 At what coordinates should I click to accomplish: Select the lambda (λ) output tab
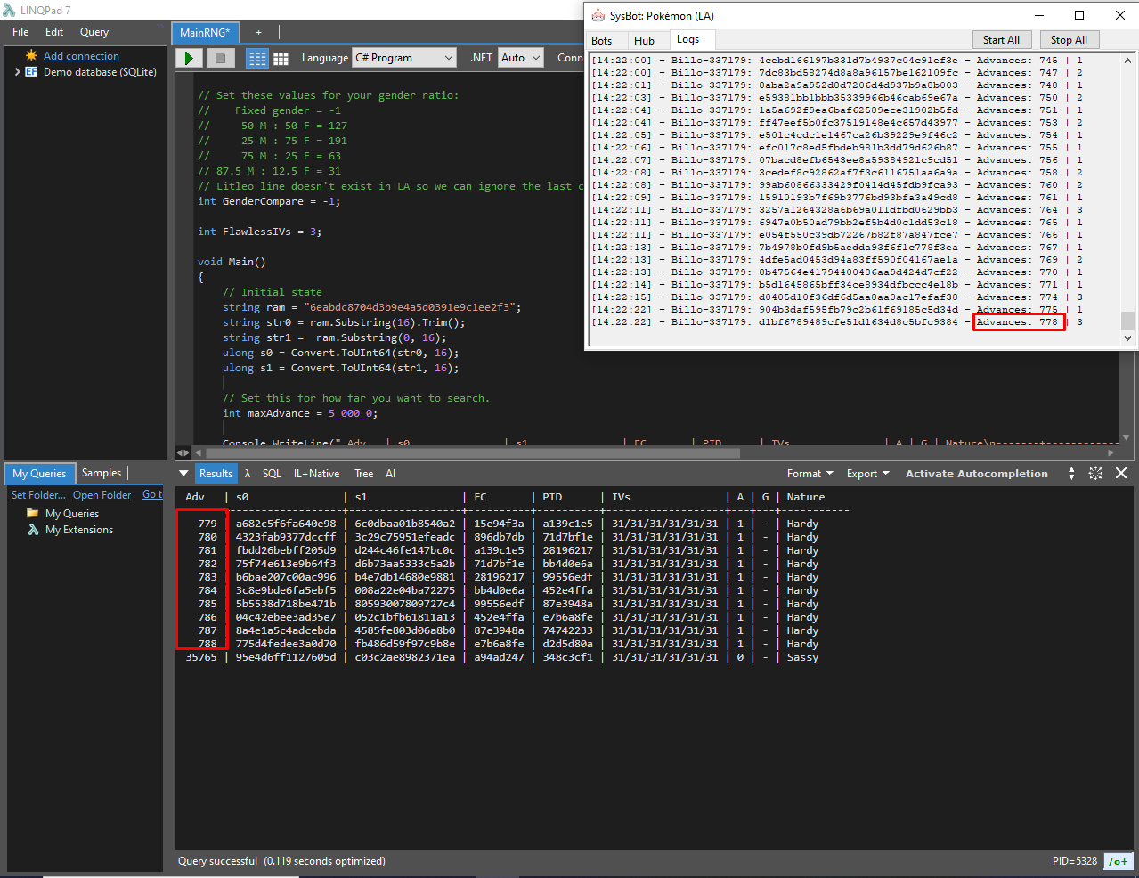point(248,474)
